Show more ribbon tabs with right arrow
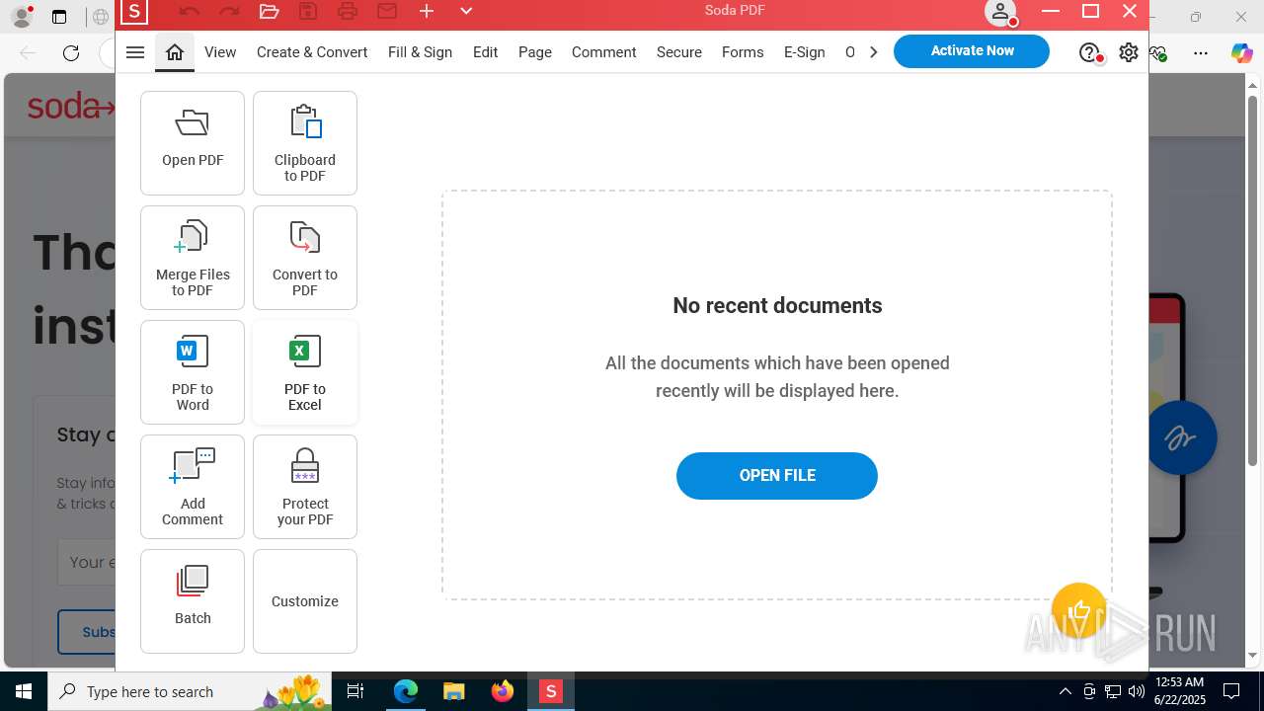The image size is (1264, 711). (873, 52)
